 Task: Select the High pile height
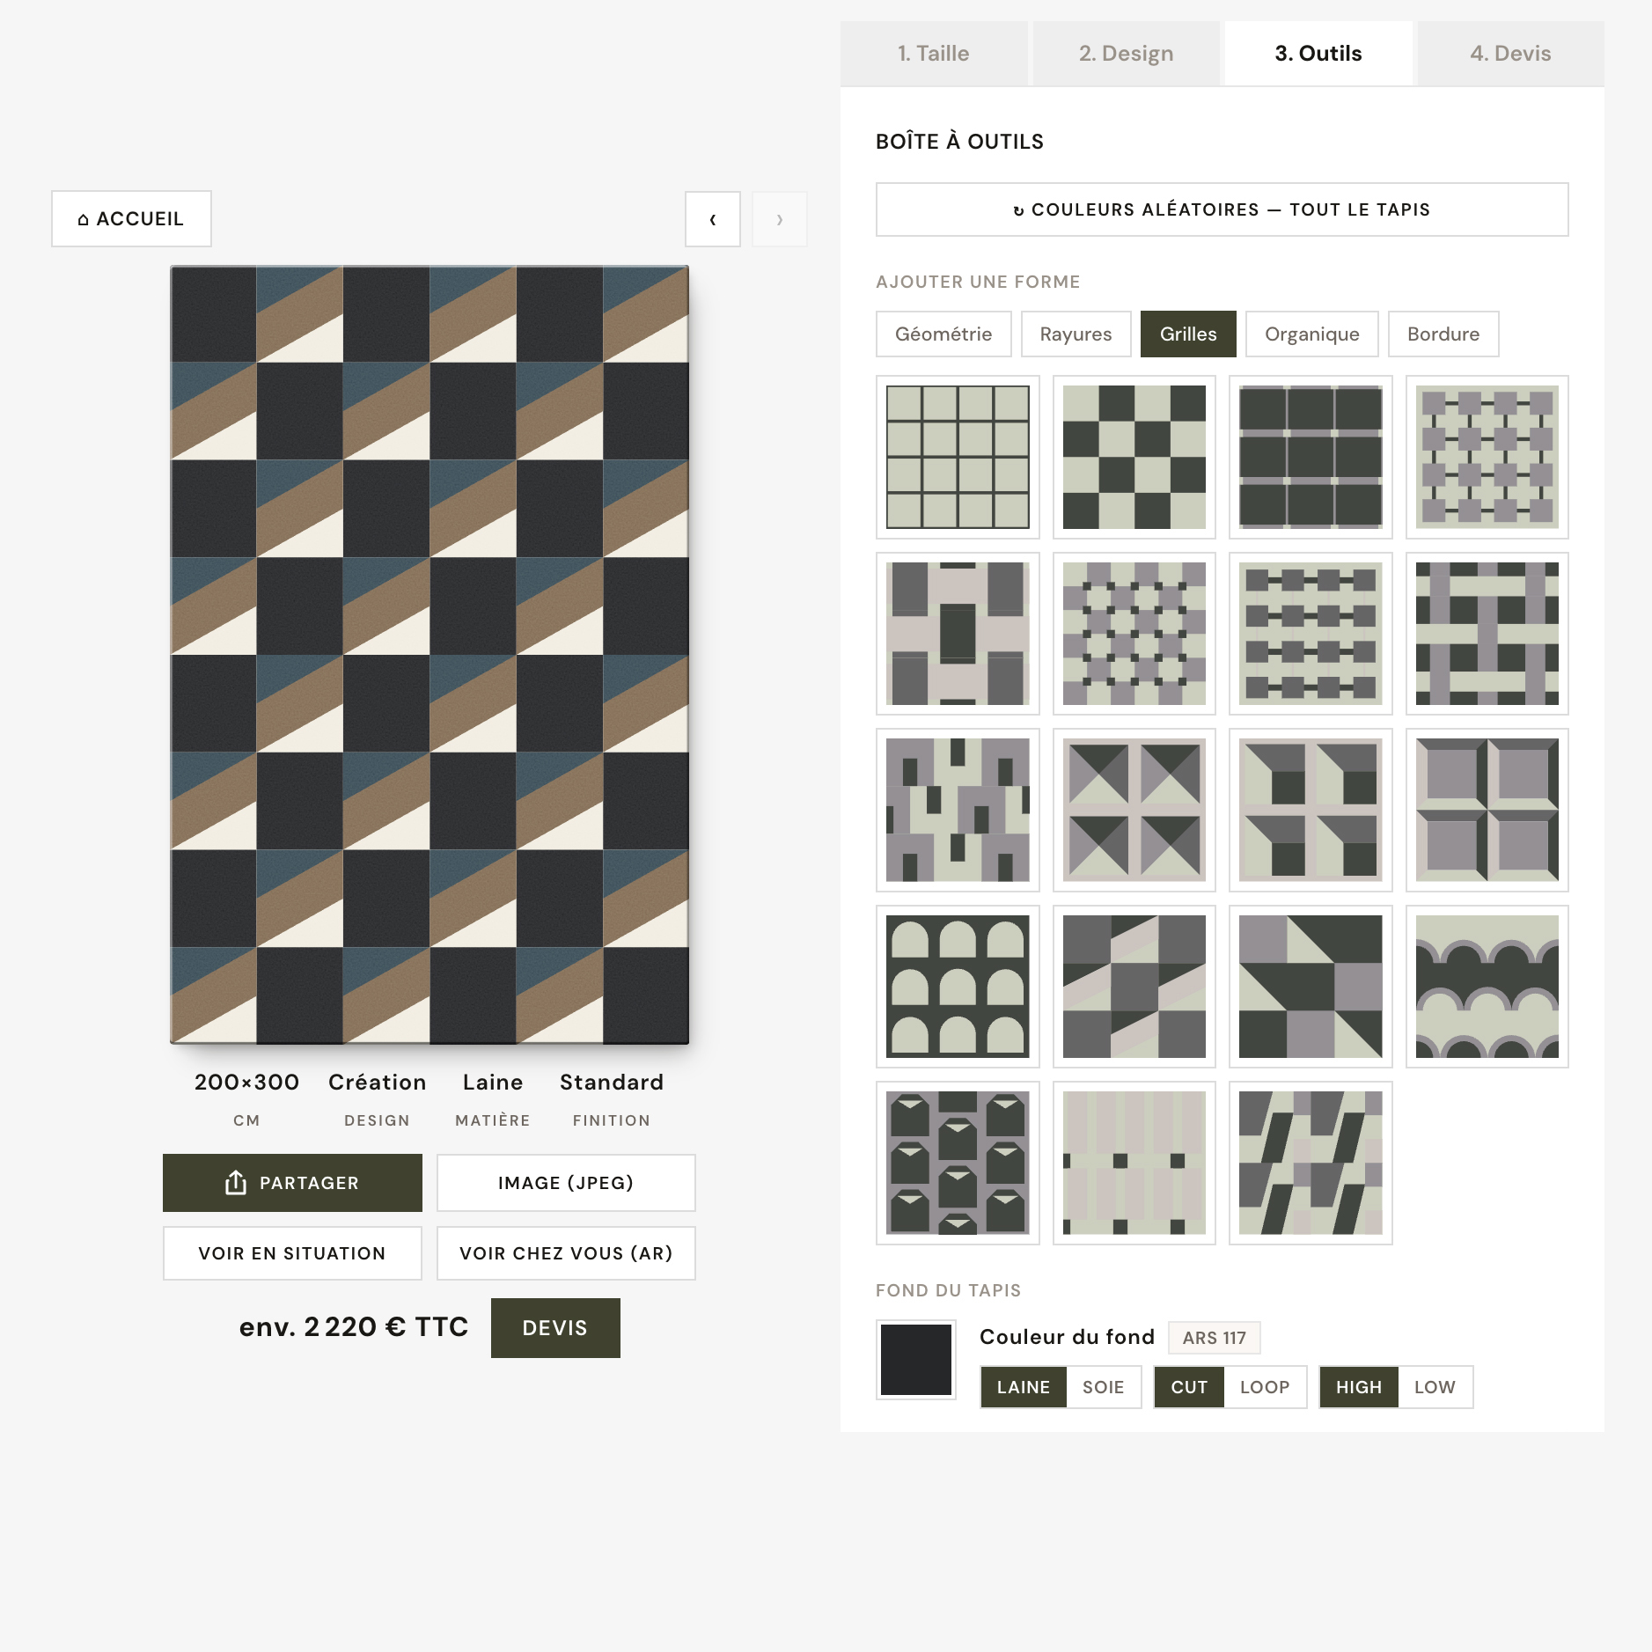pyautogui.click(x=1359, y=1387)
